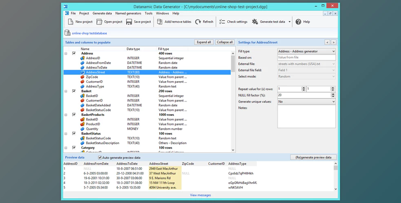Open the Generate data menu
The height and width of the screenshot is (203, 401).
tap(102, 13)
